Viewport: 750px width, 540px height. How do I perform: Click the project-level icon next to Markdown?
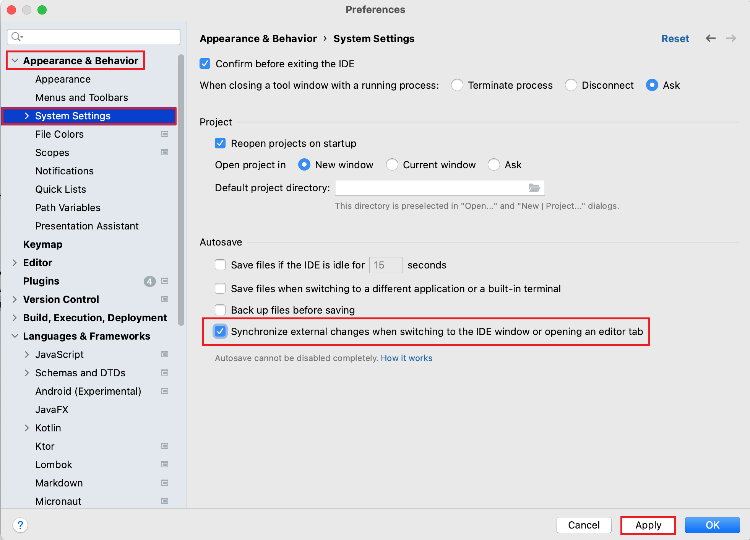pos(165,483)
